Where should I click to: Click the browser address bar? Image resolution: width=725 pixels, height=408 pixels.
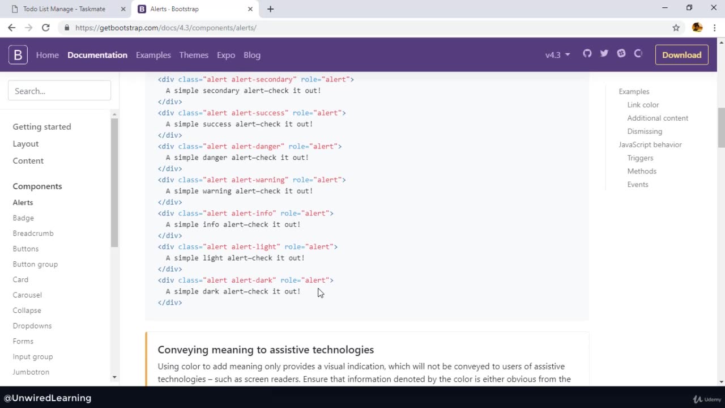[362, 27]
